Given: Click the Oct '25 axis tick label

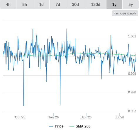Looking at the screenshot, I should 20,117.
